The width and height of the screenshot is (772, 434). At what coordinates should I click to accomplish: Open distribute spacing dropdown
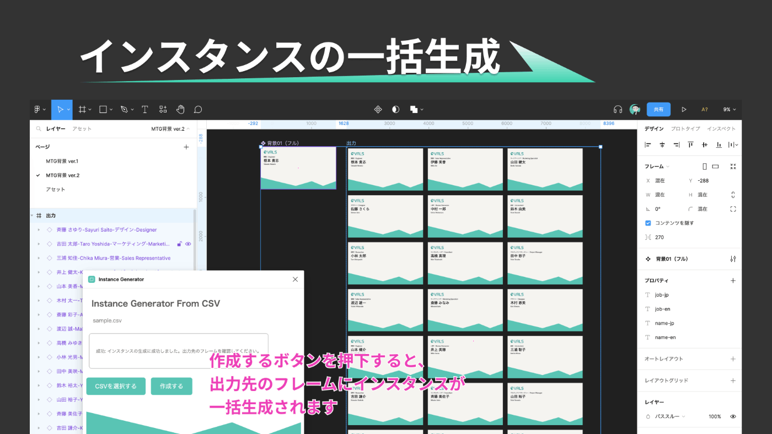[733, 145]
